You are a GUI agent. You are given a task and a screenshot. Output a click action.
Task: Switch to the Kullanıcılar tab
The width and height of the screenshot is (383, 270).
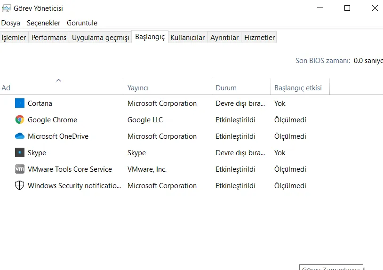pos(188,37)
